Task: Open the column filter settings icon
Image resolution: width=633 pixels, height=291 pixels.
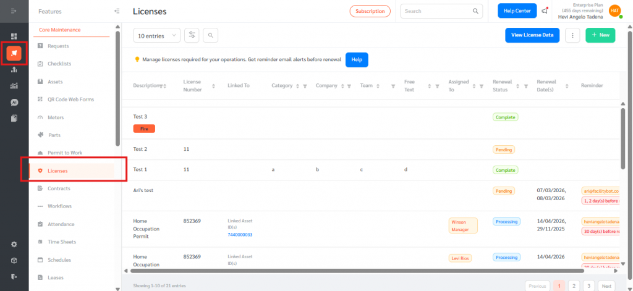Action: [x=192, y=36]
